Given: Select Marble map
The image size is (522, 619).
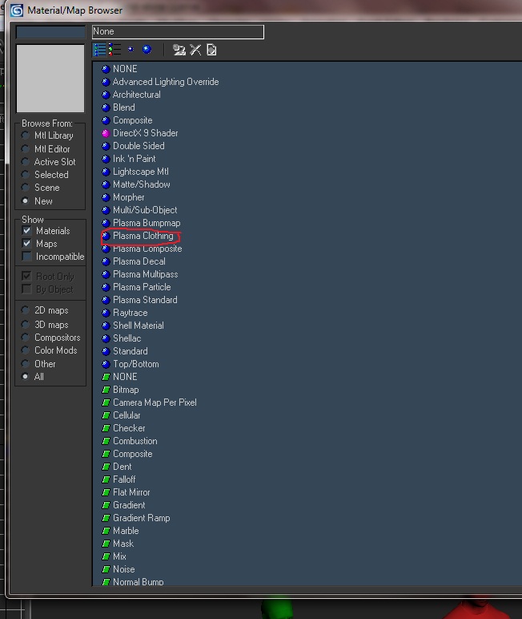Looking at the screenshot, I should [x=126, y=531].
